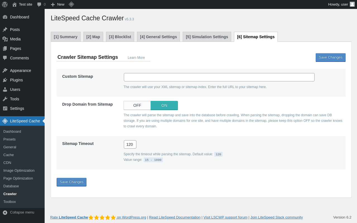Open the comments bubble icon in admin bar
This screenshot has height=223, width=357.
tap(39, 4)
